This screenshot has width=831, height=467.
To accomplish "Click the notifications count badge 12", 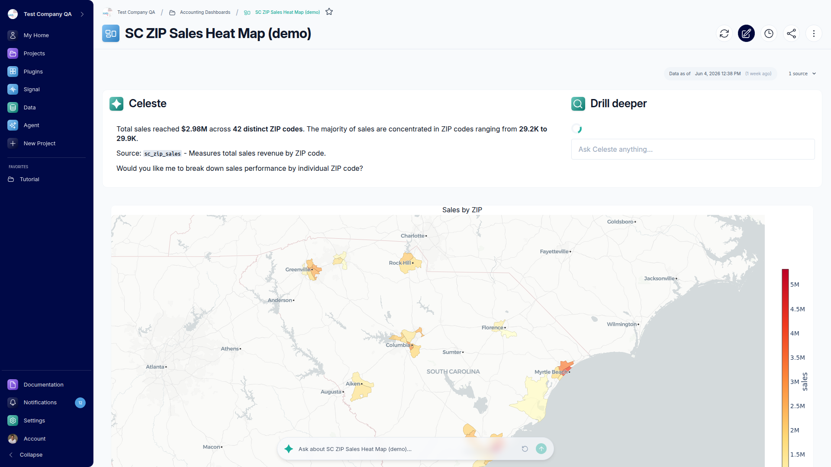I will (80, 403).
